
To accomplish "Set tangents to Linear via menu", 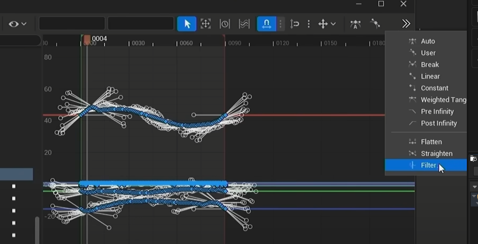I will [x=426, y=76].
